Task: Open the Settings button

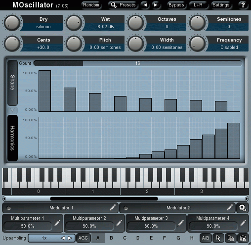Action: click(x=221, y=5)
